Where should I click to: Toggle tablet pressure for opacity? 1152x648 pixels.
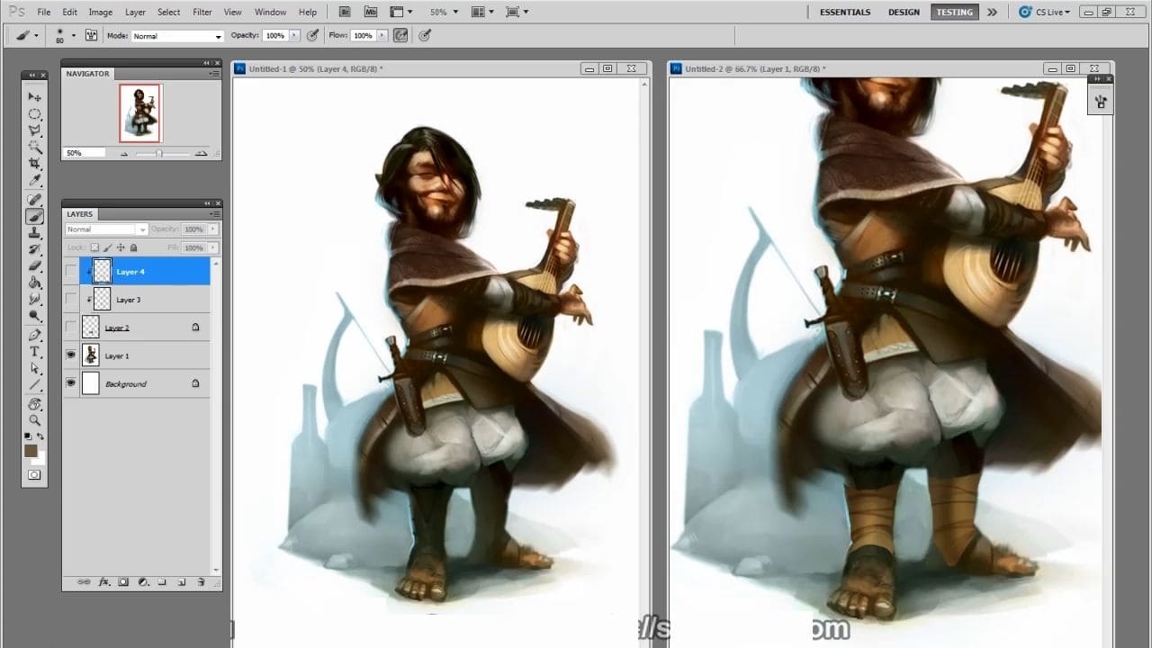tap(312, 36)
